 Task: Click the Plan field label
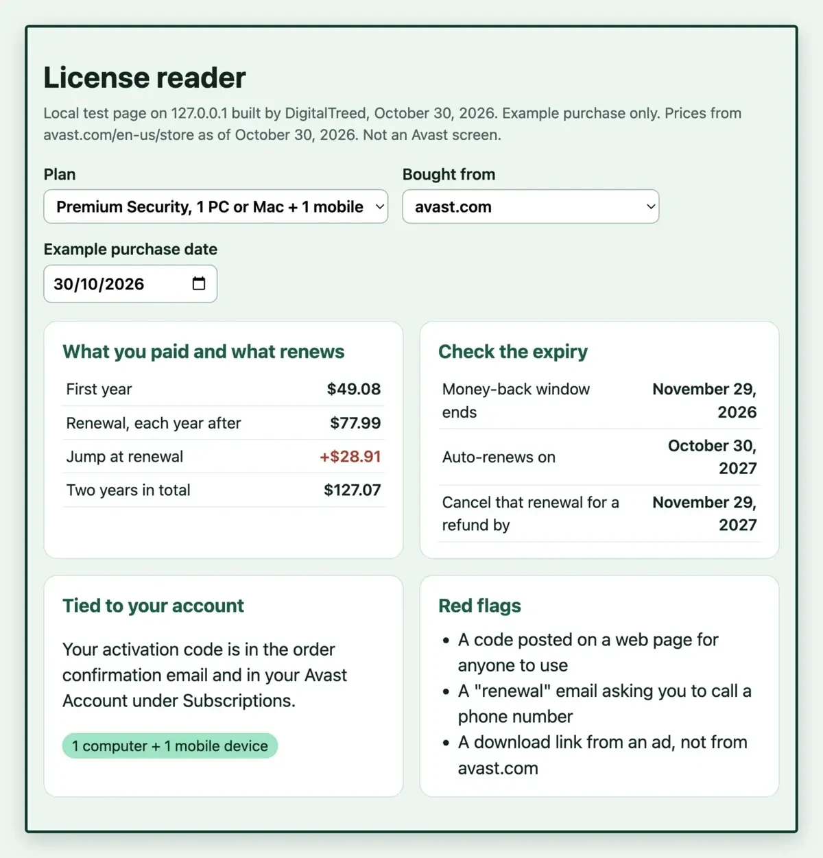[60, 174]
